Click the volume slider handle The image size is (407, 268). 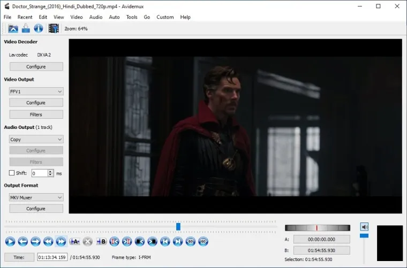click(x=364, y=235)
